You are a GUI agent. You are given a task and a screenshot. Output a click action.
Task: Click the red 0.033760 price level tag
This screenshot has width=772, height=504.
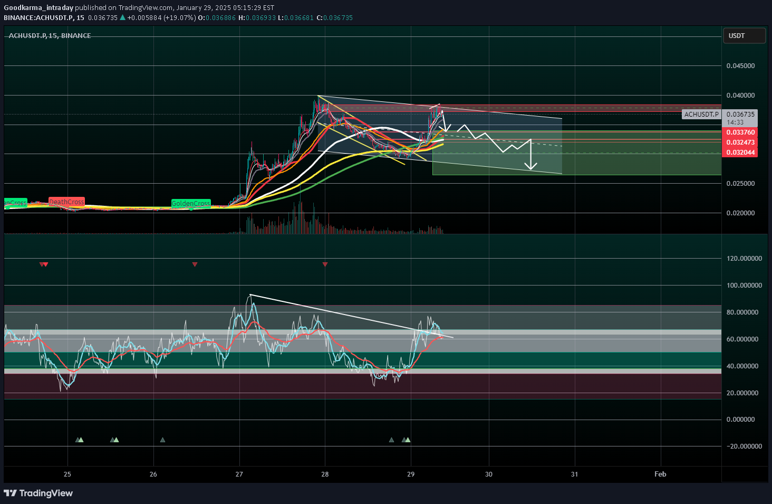(740, 132)
